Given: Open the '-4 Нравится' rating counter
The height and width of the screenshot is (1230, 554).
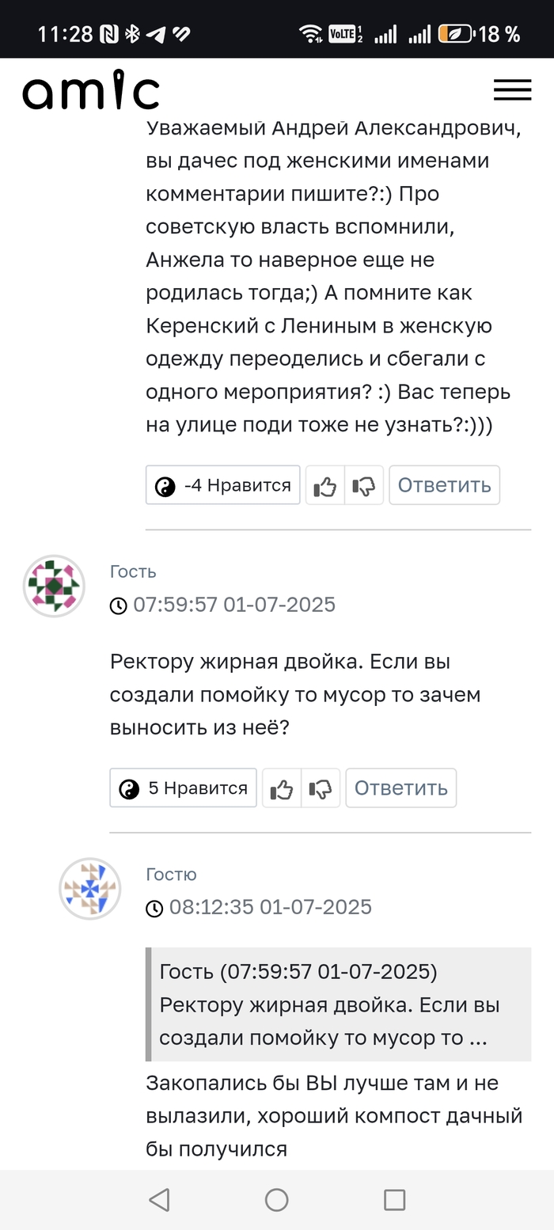Looking at the screenshot, I should (223, 485).
